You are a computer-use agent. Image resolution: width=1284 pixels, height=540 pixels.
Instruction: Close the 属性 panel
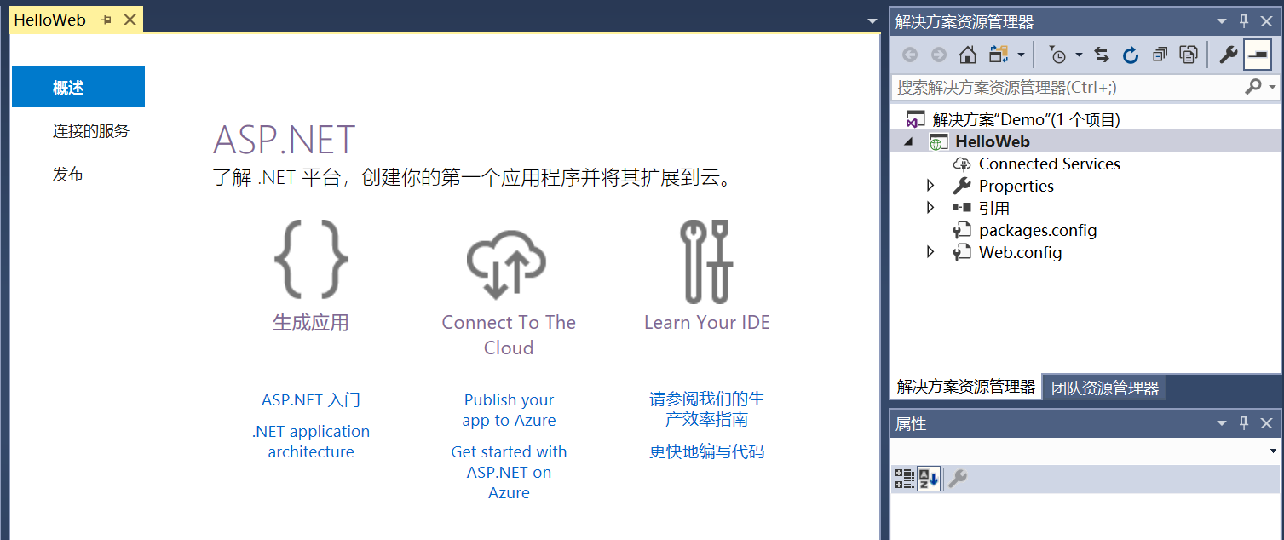coord(1266,423)
